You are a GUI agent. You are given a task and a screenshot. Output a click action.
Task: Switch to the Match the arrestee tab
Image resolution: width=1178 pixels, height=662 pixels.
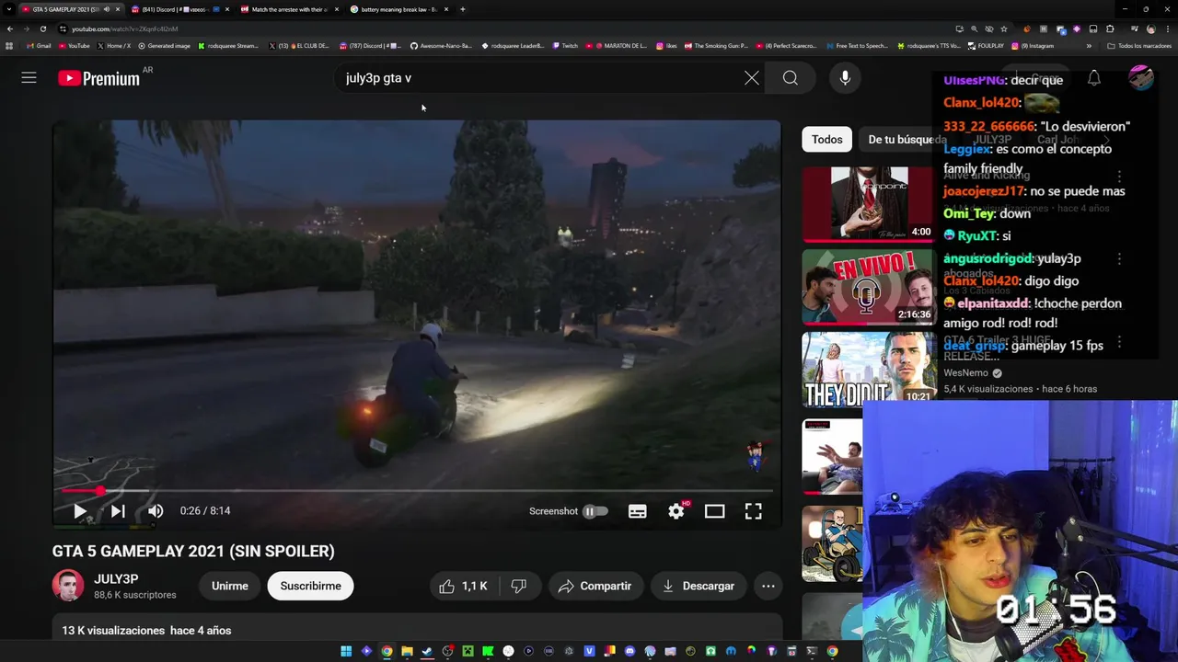288,9
